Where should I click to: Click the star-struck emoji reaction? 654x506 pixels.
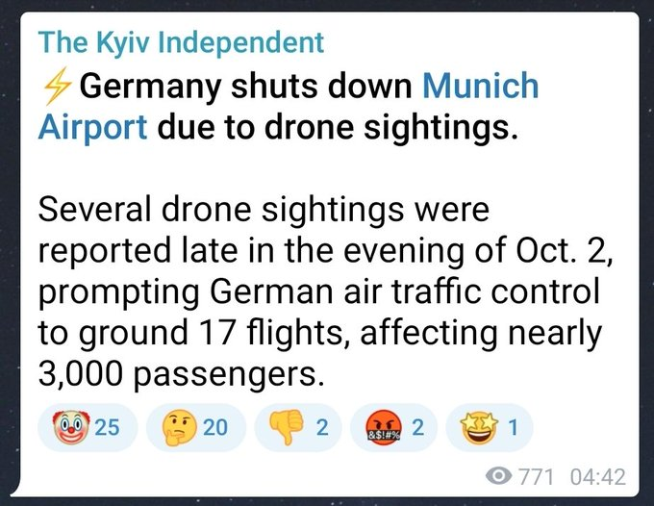point(478,427)
